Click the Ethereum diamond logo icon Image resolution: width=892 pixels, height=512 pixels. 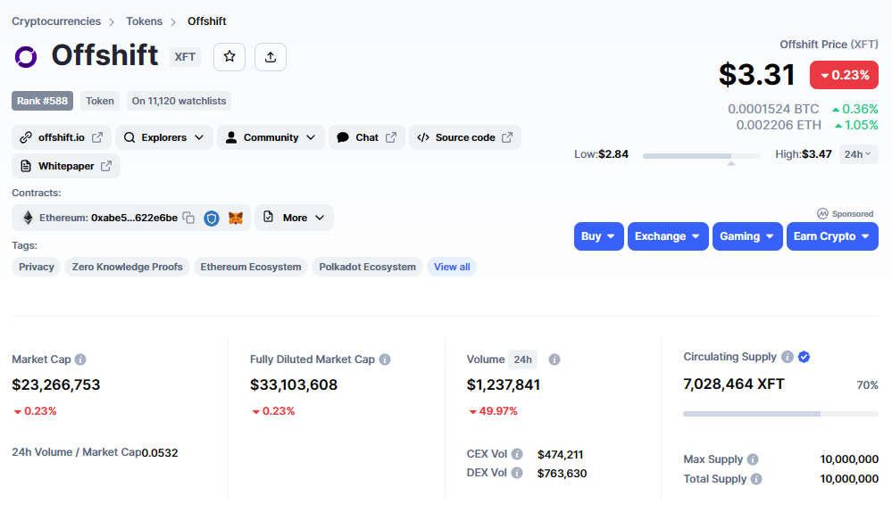pos(28,218)
